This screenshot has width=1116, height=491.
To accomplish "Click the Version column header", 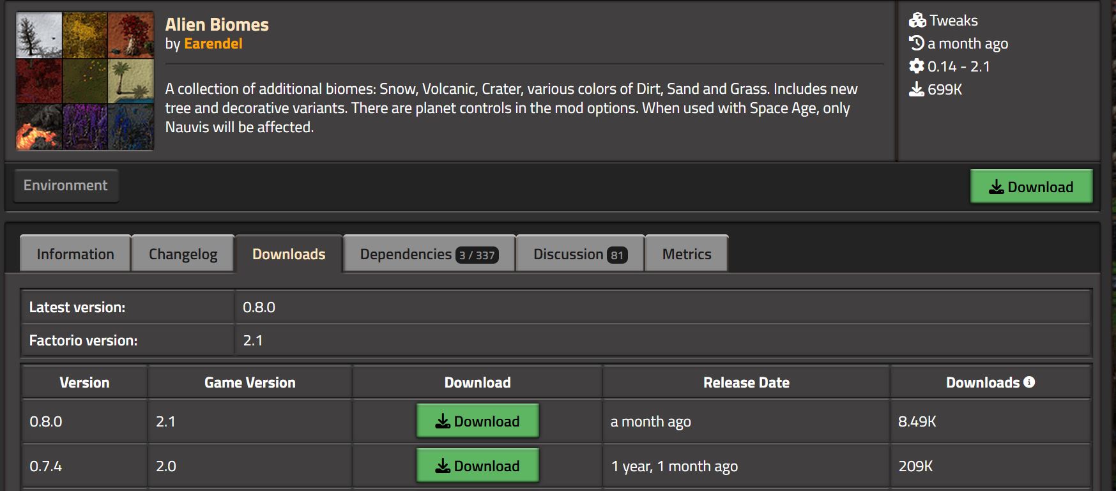I will (x=84, y=382).
